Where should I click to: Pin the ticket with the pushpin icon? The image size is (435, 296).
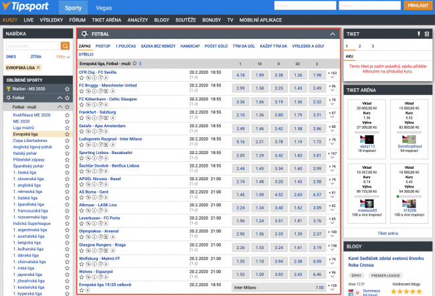418,33
